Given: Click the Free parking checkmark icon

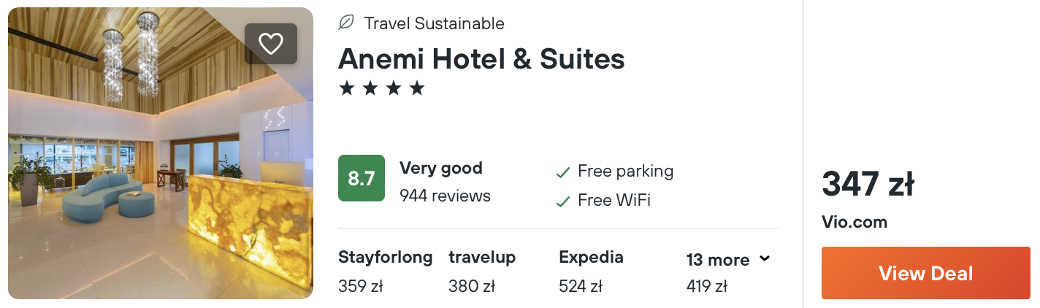Looking at the screenshot, I should click(562, 172).
